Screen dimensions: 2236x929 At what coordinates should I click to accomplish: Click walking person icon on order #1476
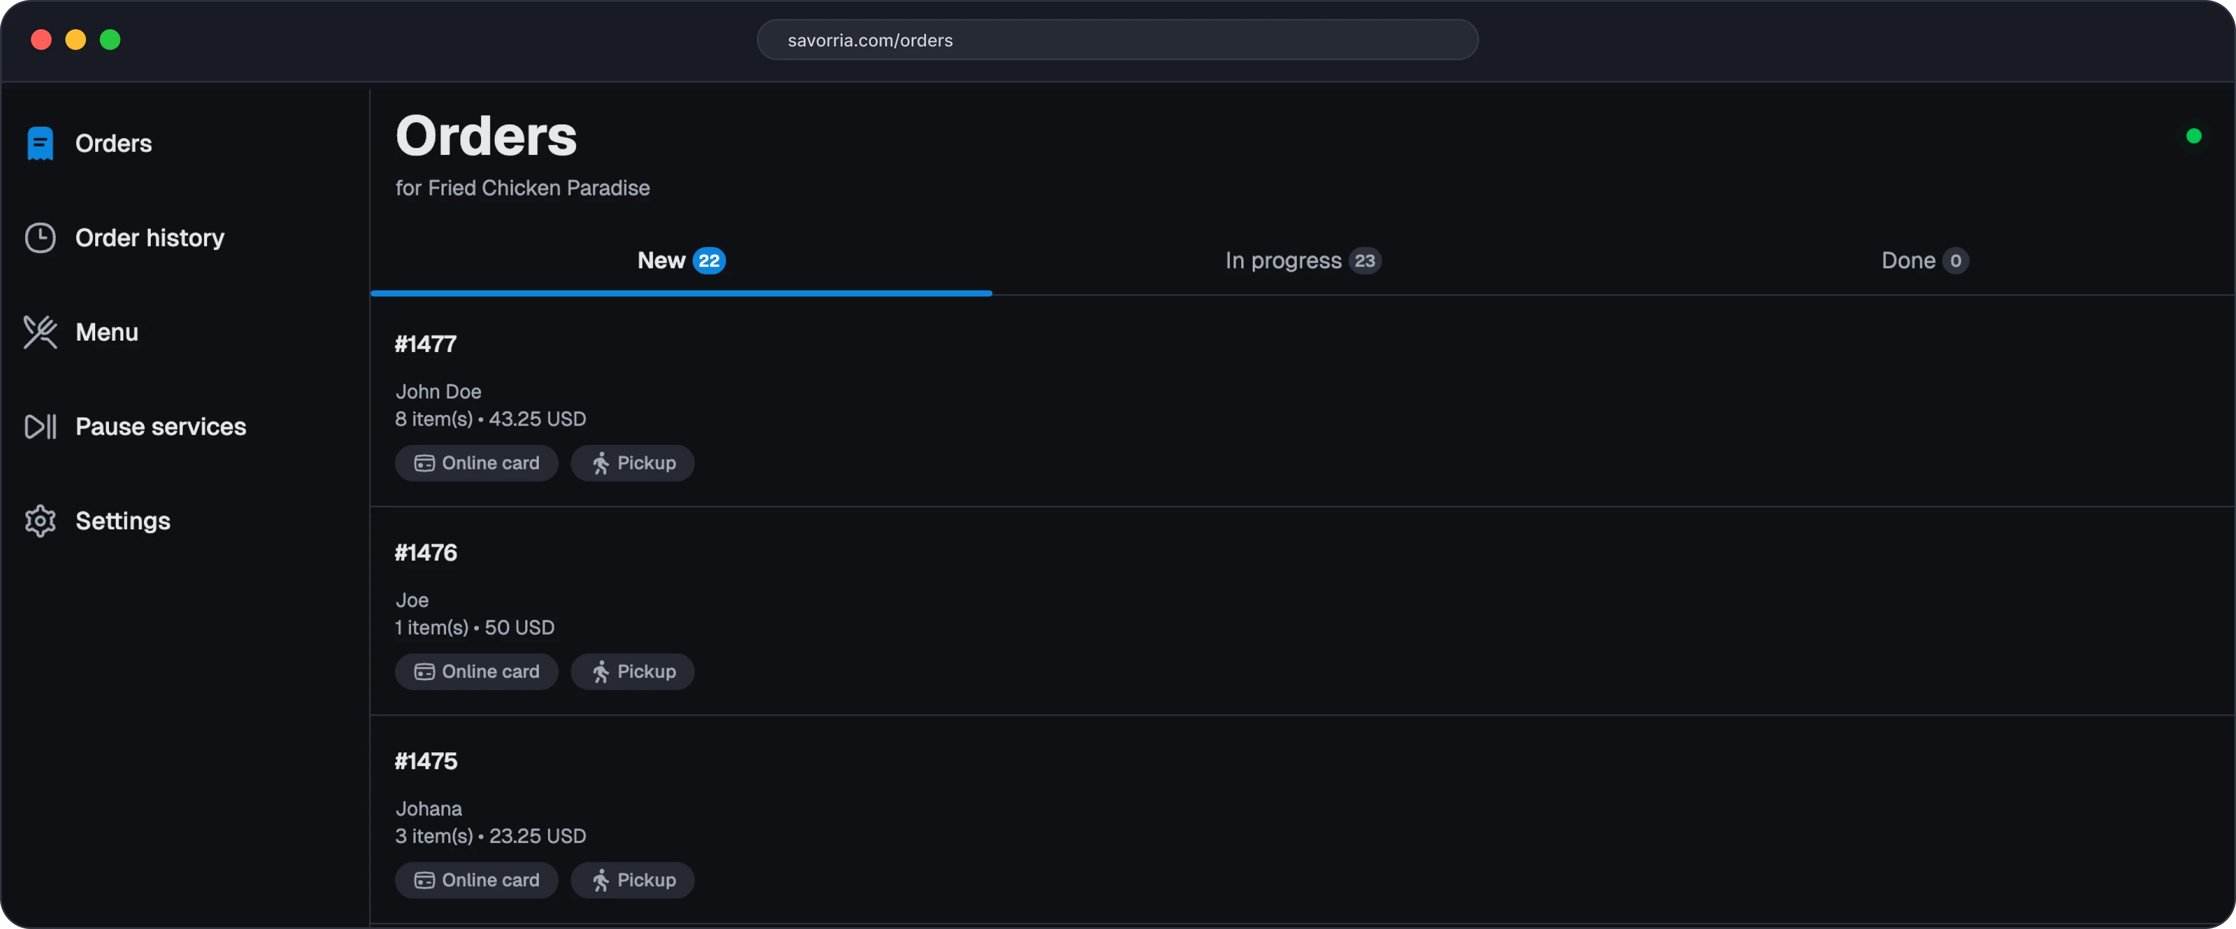601,672
